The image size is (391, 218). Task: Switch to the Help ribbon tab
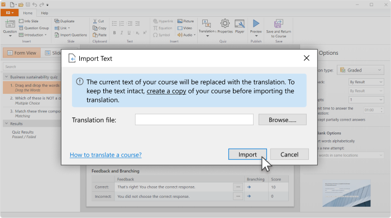pyautogui.click(x=45, y=13)
